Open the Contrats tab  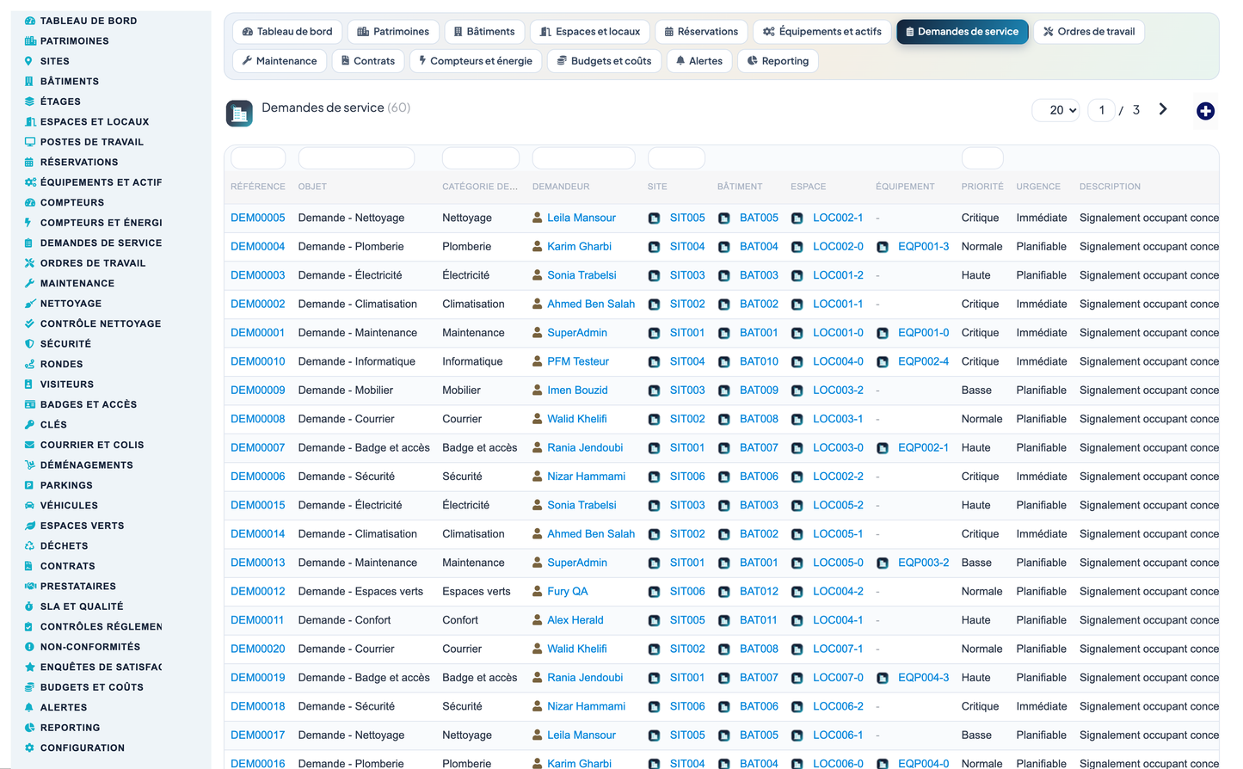(x=367, y=61)
